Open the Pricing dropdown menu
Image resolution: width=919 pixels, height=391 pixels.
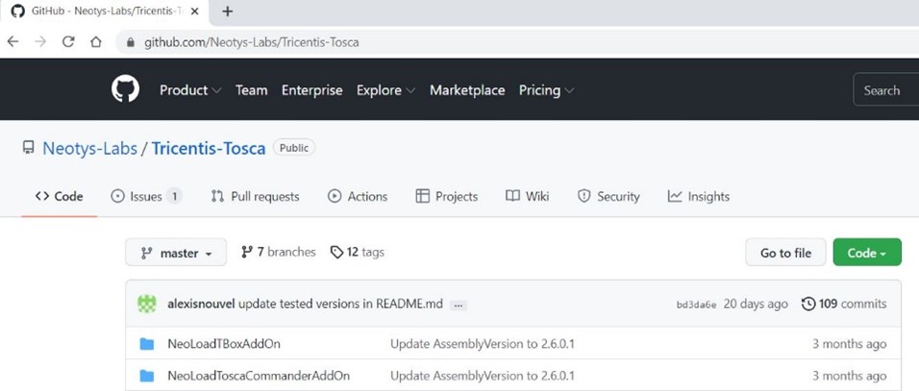click(546, 90)
